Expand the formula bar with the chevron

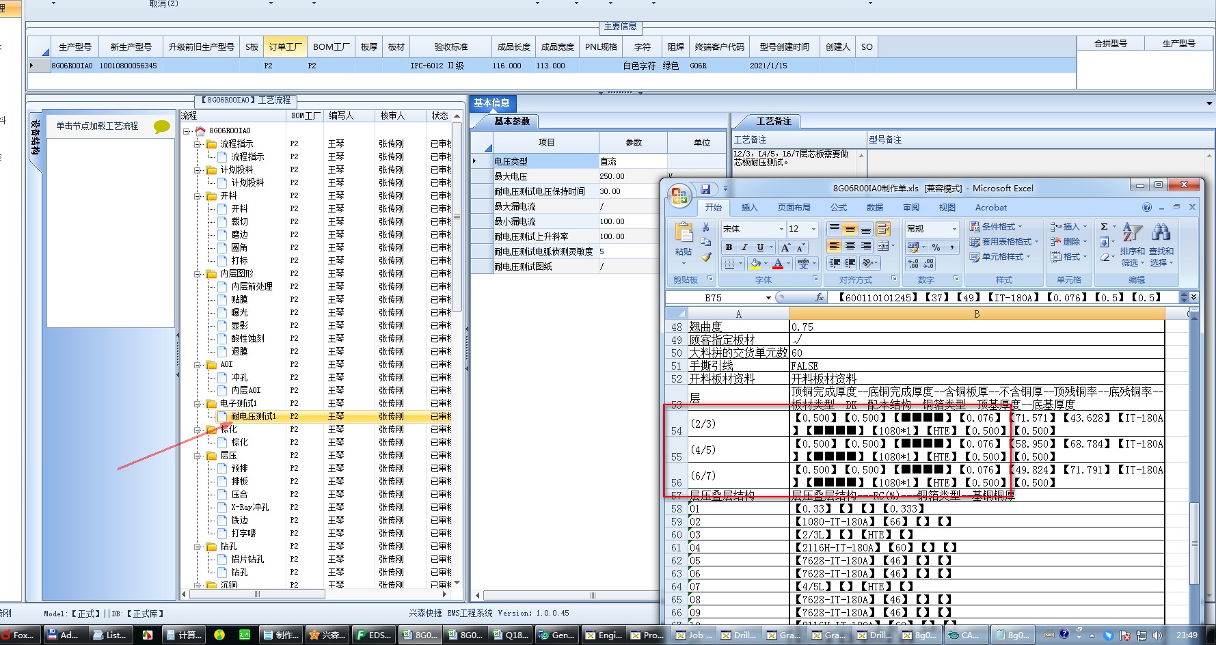click(x=1193, y=297)
